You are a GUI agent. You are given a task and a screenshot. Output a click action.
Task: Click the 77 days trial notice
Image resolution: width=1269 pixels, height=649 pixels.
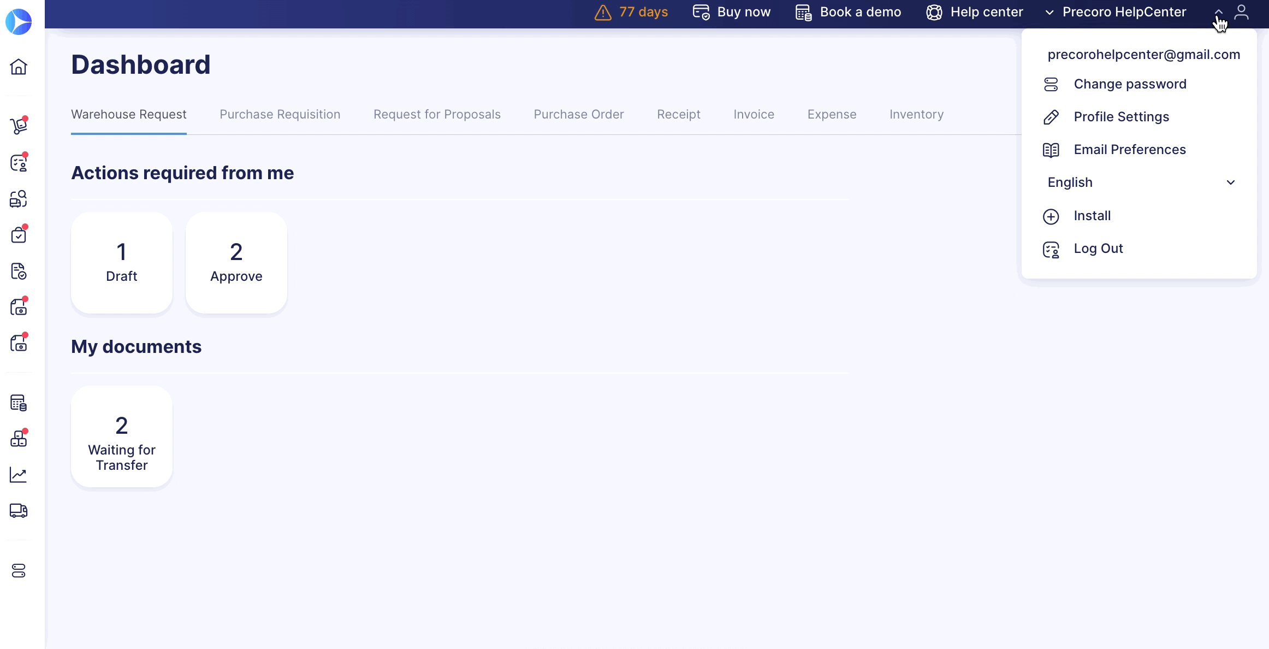644,12
